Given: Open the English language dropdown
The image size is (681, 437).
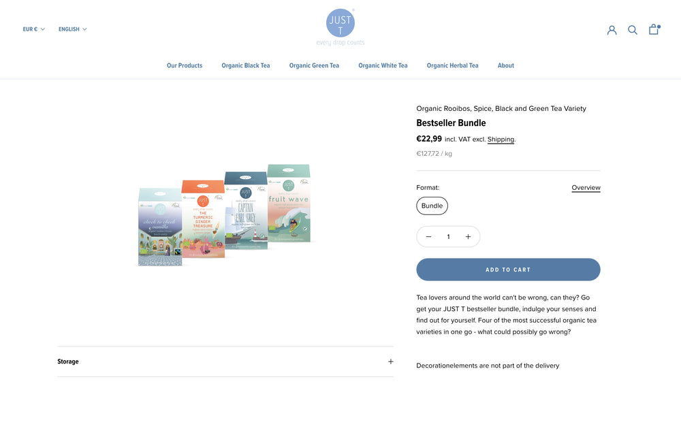Looking at the screenshot, I should (72, 29).
